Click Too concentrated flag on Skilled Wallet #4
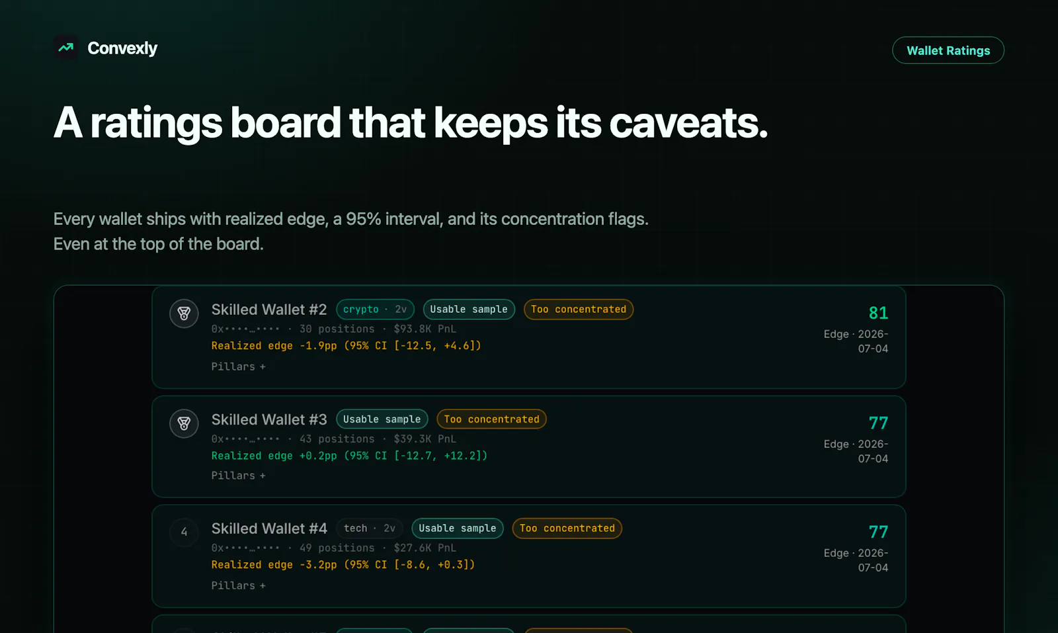Screen dimensions: 1058x633 [567, 528]
